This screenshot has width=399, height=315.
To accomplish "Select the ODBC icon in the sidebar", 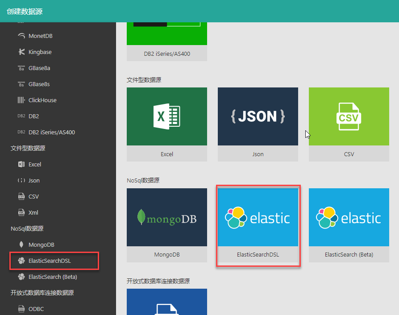I will [x=21, y=309].
